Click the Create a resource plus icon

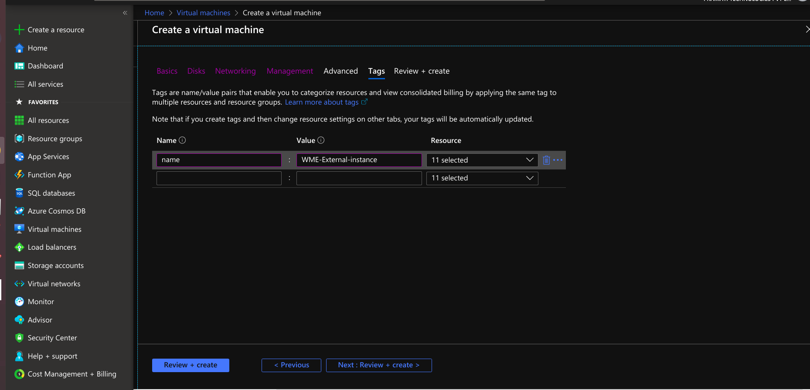pos(19,30)
